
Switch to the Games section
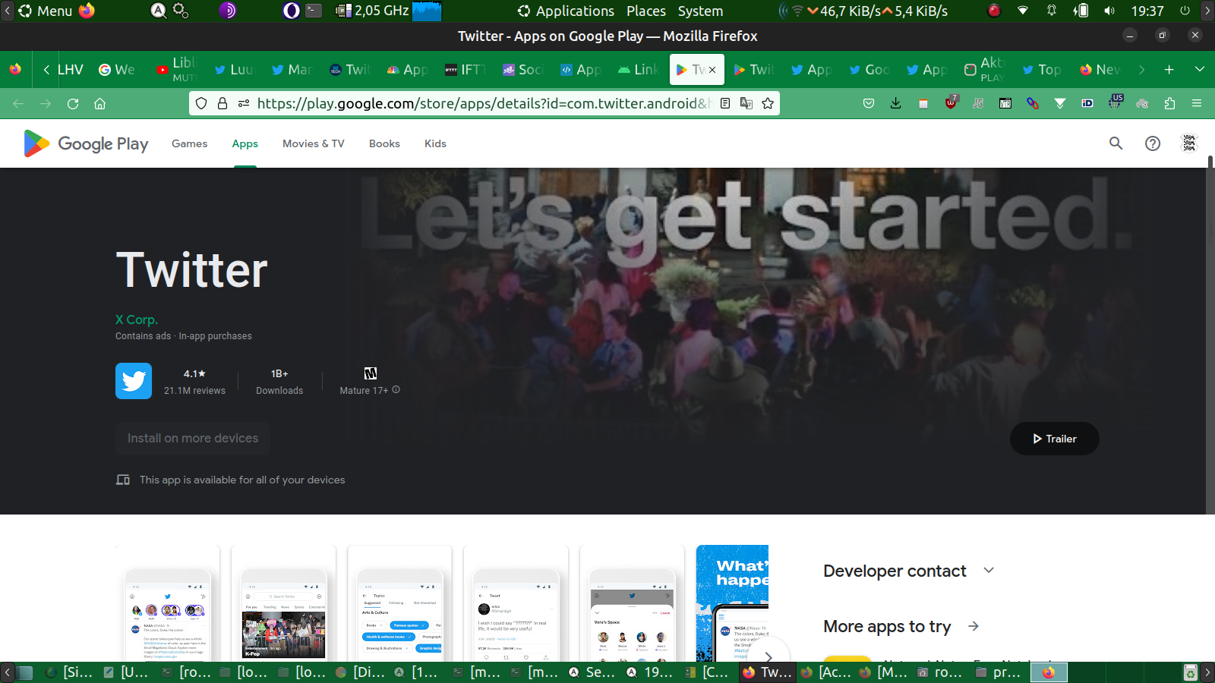coord(189,143)
